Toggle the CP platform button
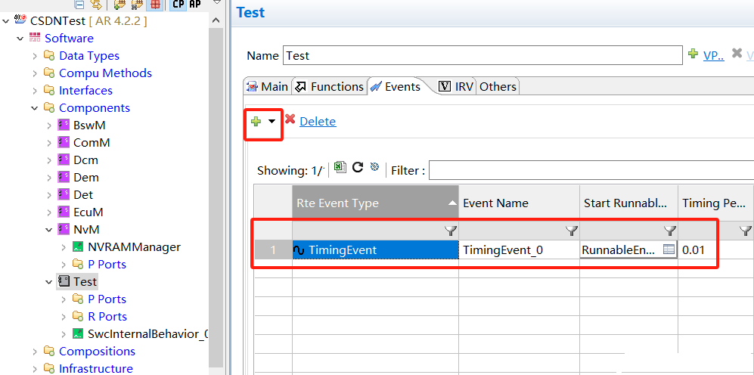The image size is (754, 375). (x=178, y=5)
